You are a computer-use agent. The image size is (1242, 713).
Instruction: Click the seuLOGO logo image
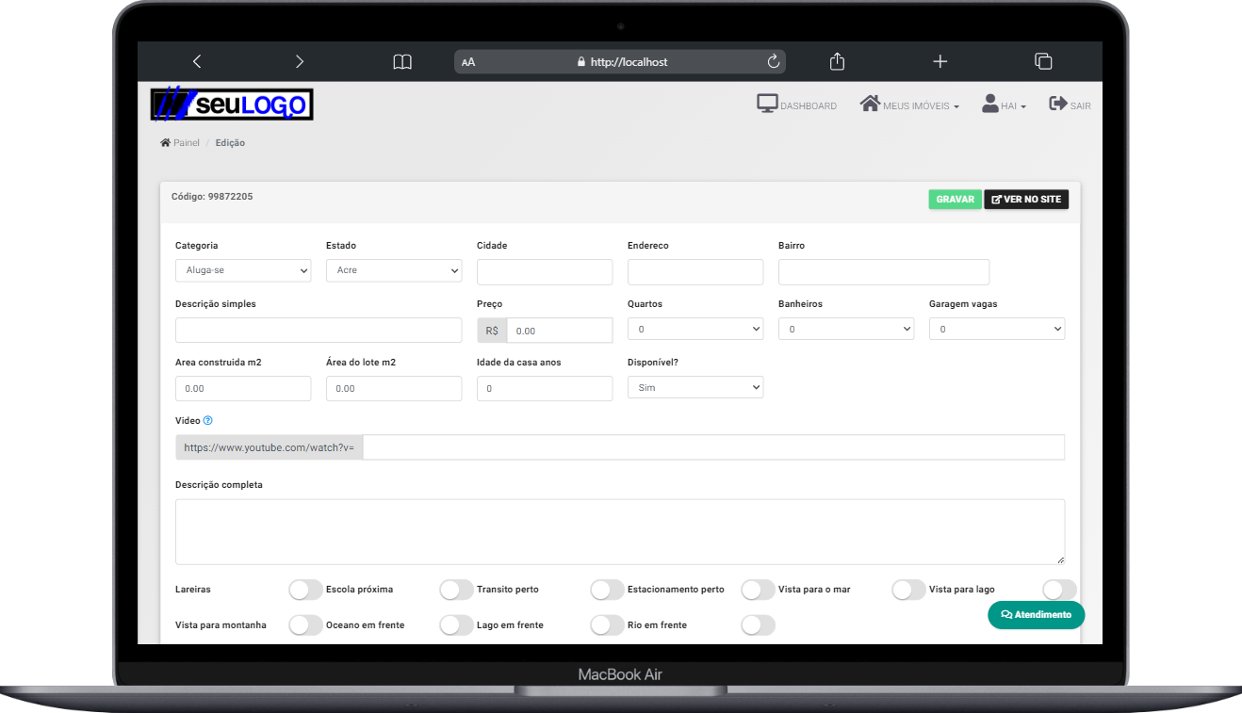coord(232,105)
